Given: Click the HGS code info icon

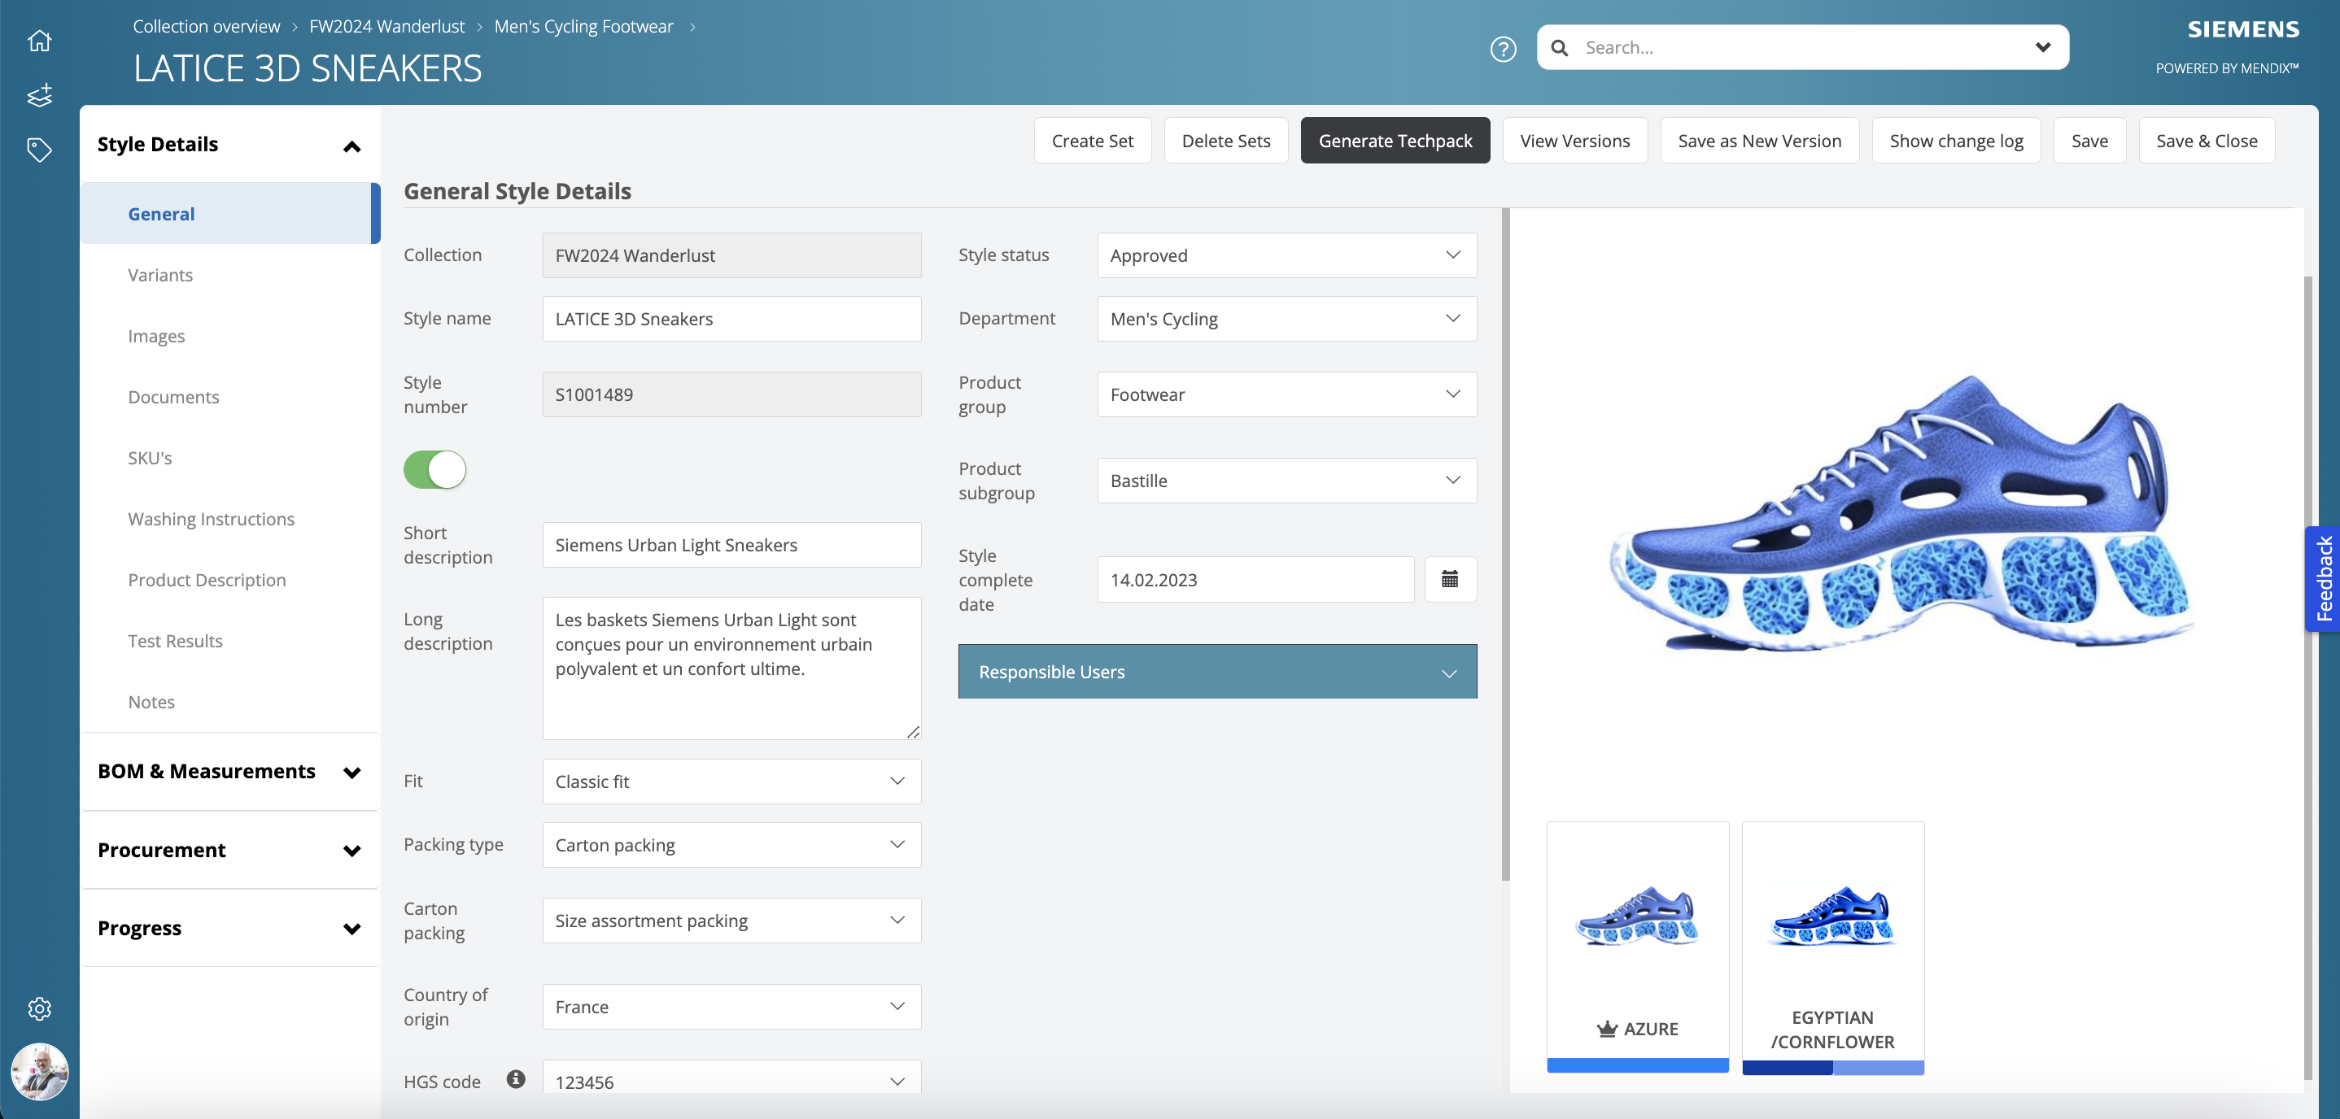Looking at the screenshot, I should (516, 1079).
